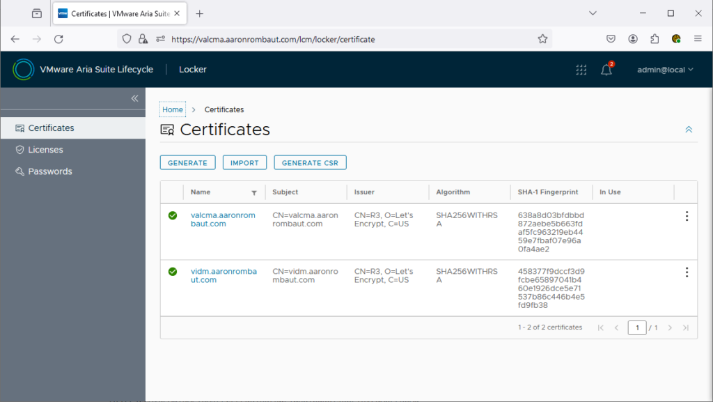The height and width of the screenshot is (402, 713).
Task: Open the admin@local user dropdown
Action: coord(666,70)
